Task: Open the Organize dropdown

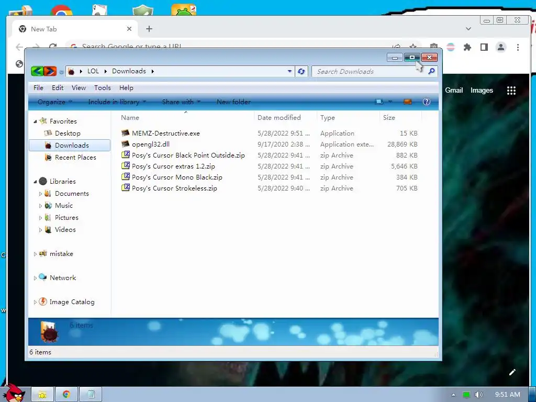Action: pos(54,102)
